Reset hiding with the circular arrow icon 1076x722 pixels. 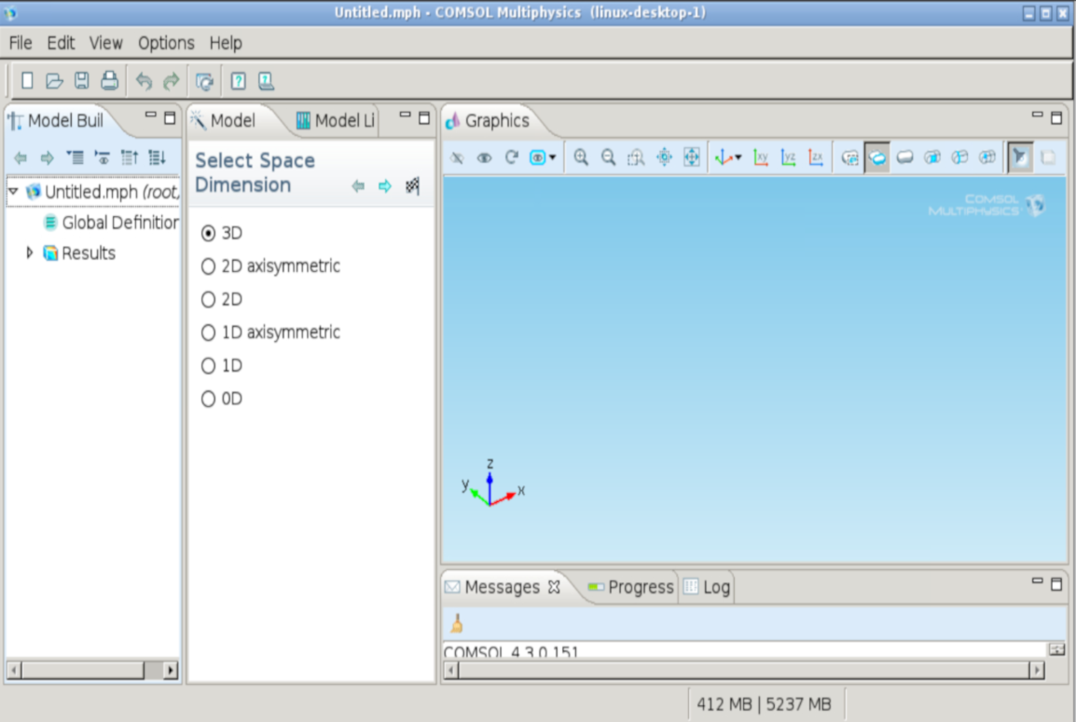point(511,157)
